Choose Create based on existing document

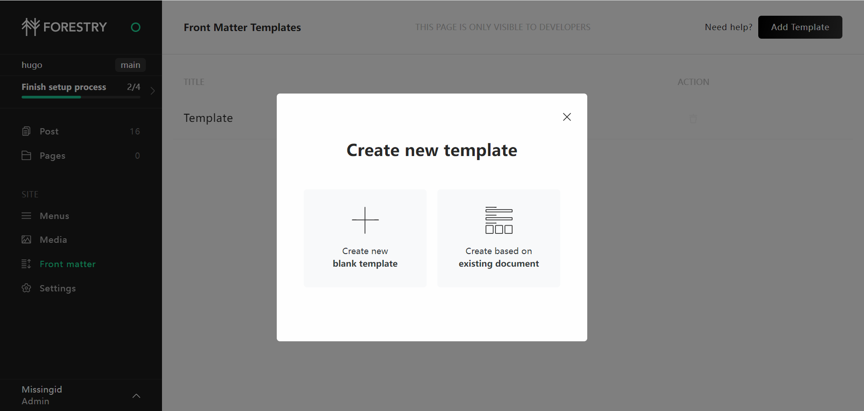(499, 258)
